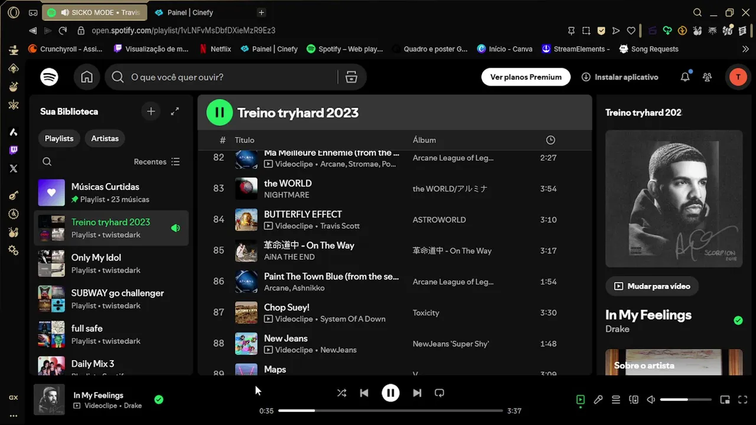Enter full screen mode
Screen dimensions: 756x425
point(743,400)
